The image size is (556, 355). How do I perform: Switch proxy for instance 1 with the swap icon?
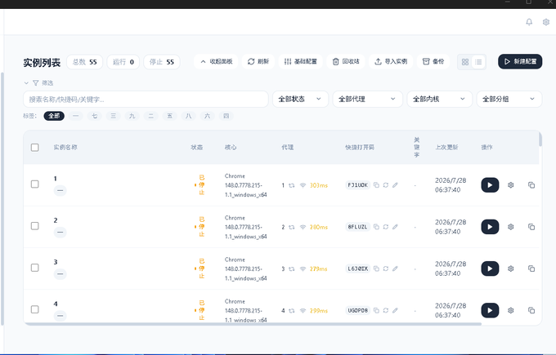[x=291, y=185]
